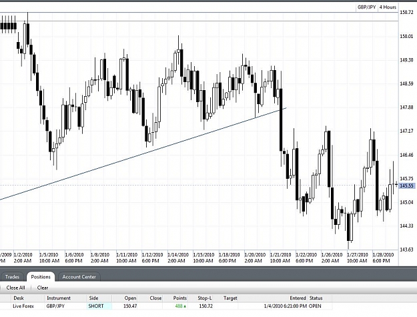
Task: Click the 1/5/2010 10:00 AM date label
Action: point(49,258)
